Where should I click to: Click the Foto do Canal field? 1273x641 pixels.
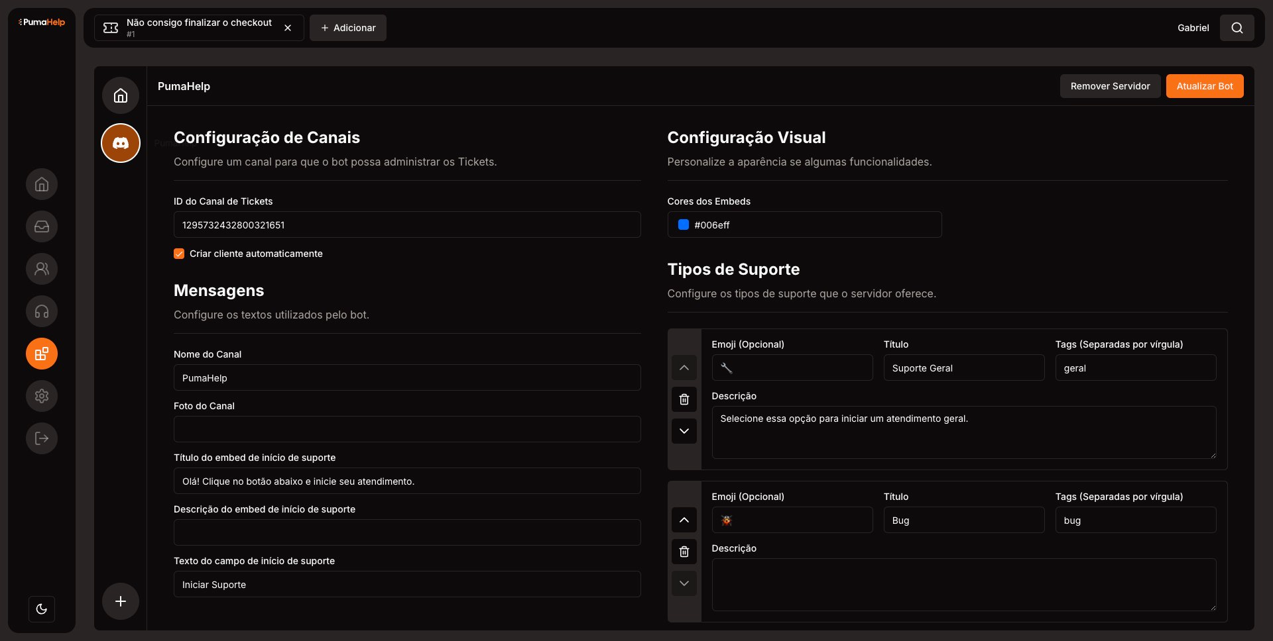[407, 429]
